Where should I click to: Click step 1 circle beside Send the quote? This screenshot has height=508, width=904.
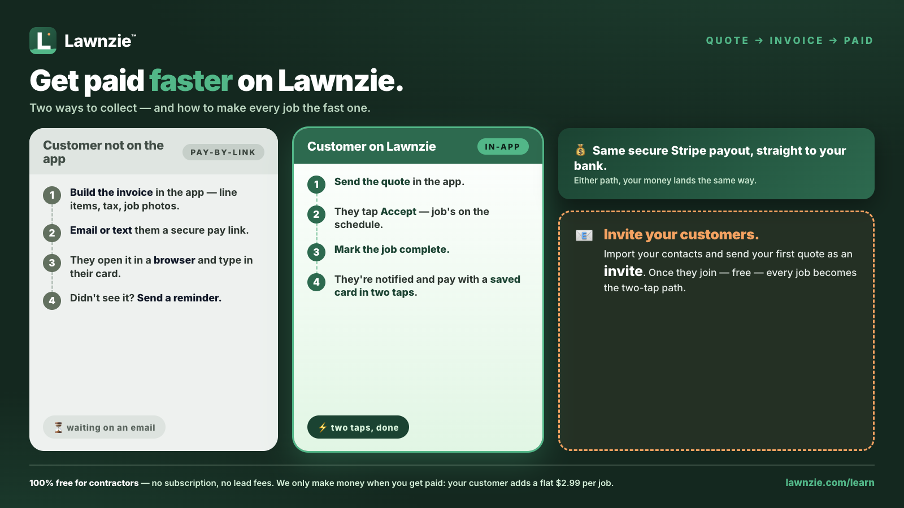click(x=316, y=184)
